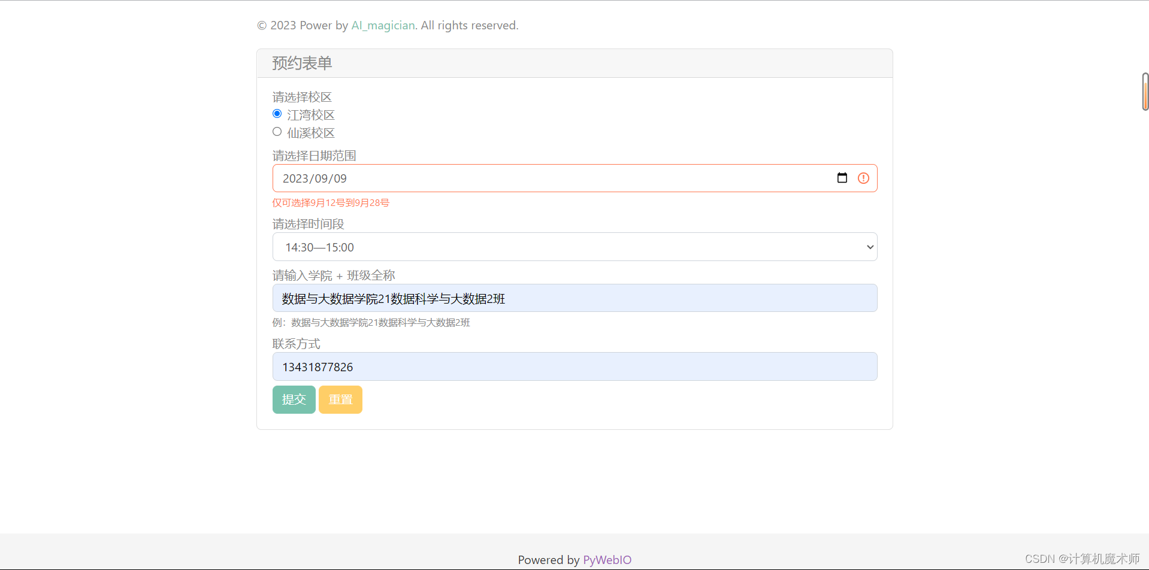Open the PyWebIO link in footer

[x=607, y=560]
